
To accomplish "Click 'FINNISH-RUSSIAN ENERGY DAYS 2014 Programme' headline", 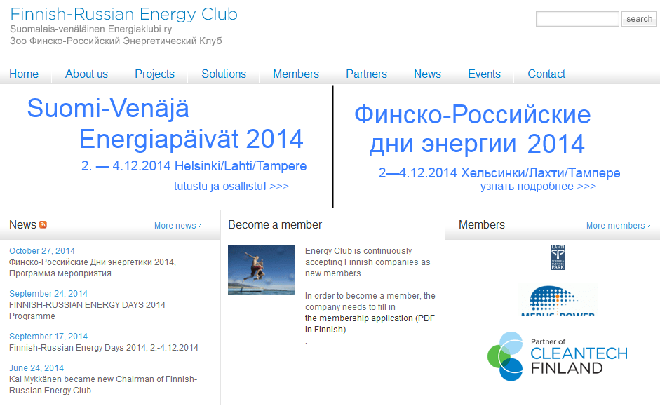I will (x=88, y=311).
